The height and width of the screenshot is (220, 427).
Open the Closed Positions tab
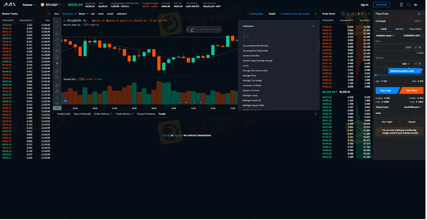(x=146, y=114)
